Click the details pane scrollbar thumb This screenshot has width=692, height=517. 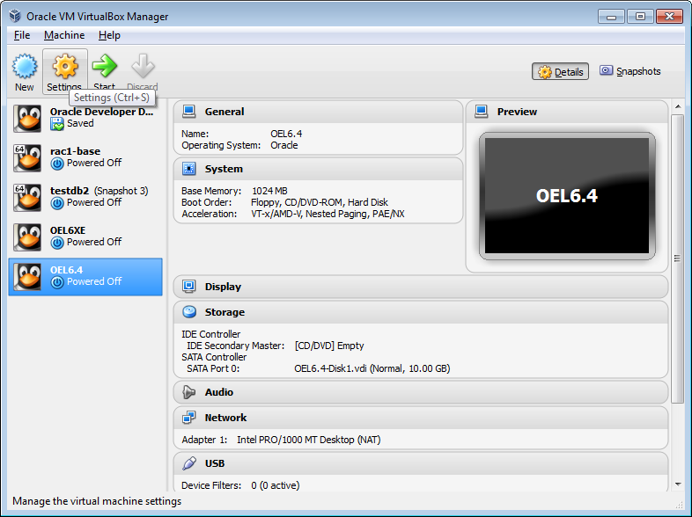(x=677, y=258)
